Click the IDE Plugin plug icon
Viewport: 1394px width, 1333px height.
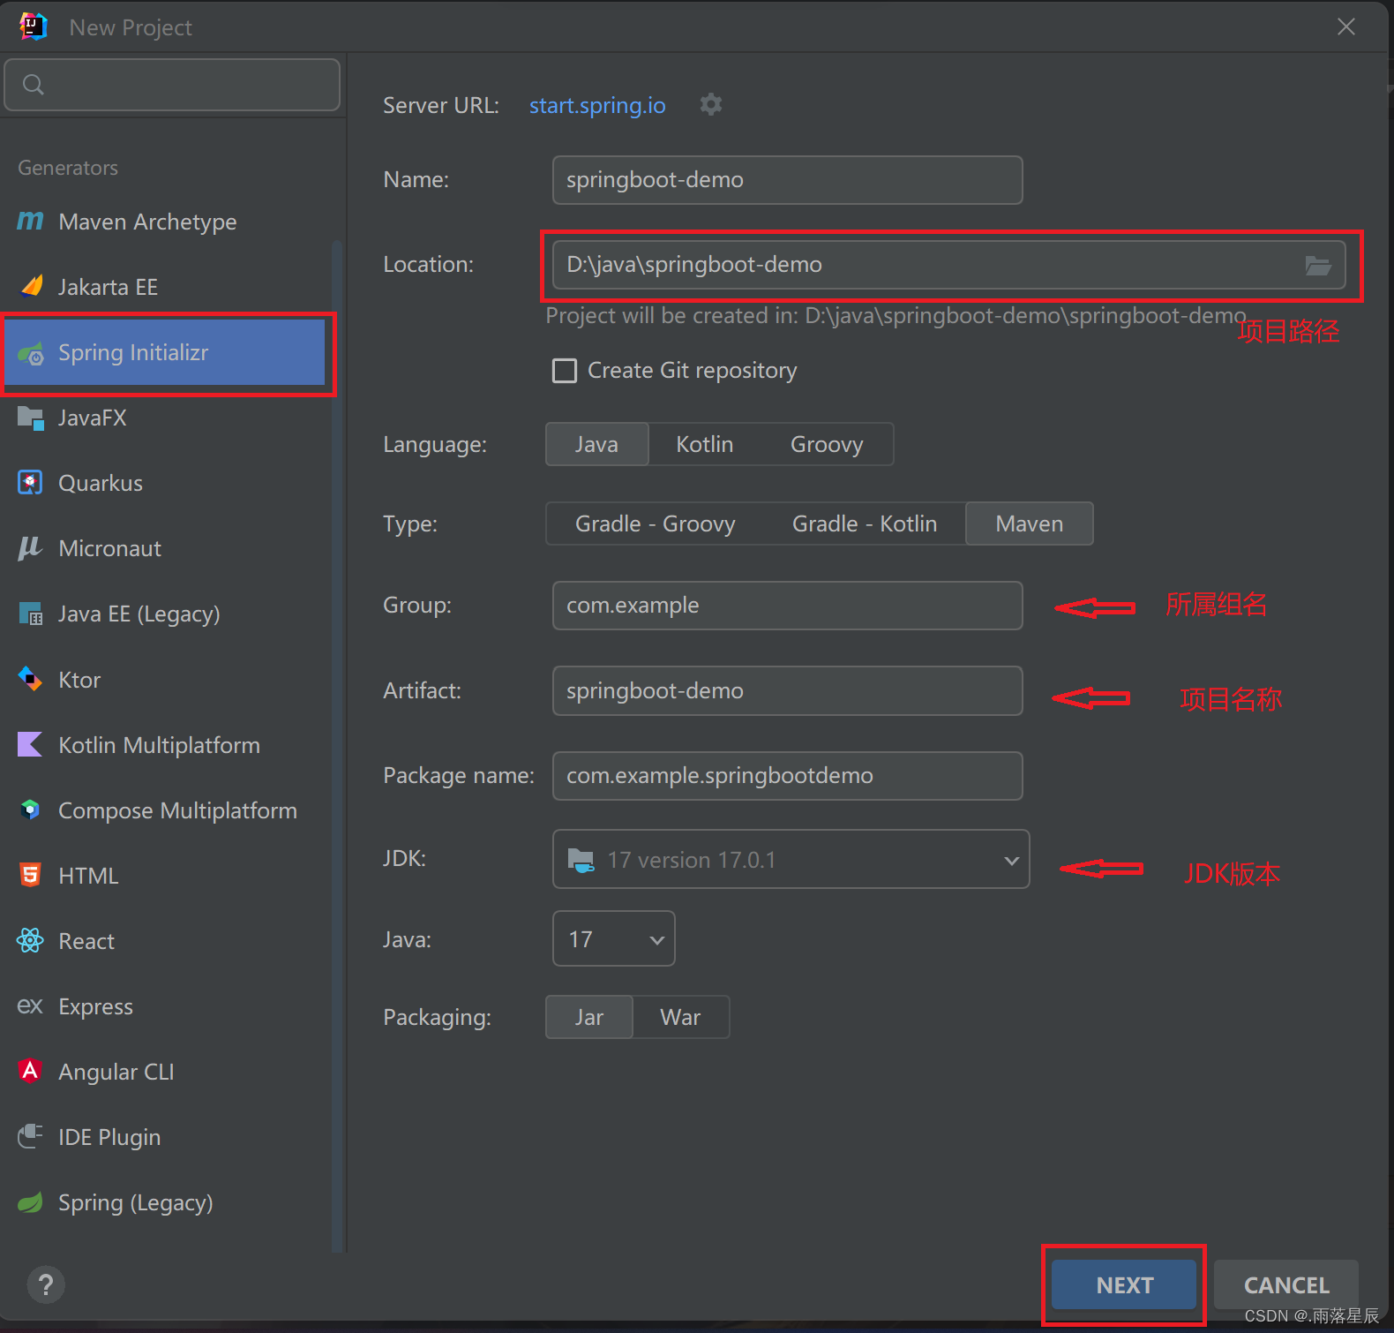(x=31, y=1136)
